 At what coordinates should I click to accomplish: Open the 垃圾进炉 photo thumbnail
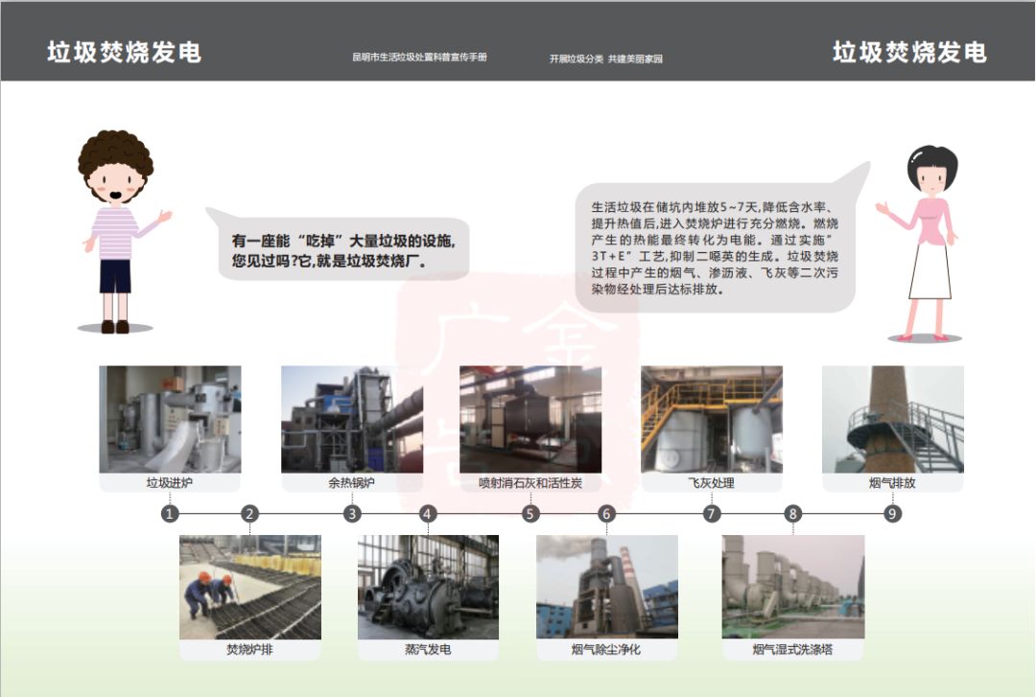coord(170,419)
